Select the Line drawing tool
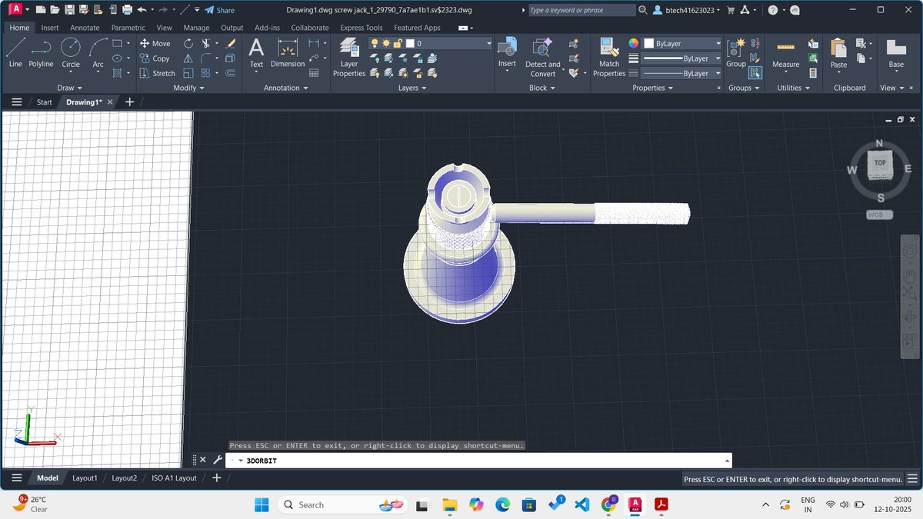 pyautogui.click(x=15, y=52)
